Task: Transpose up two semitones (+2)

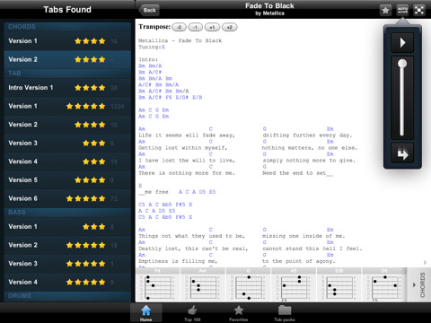Action: pos(229,27)
